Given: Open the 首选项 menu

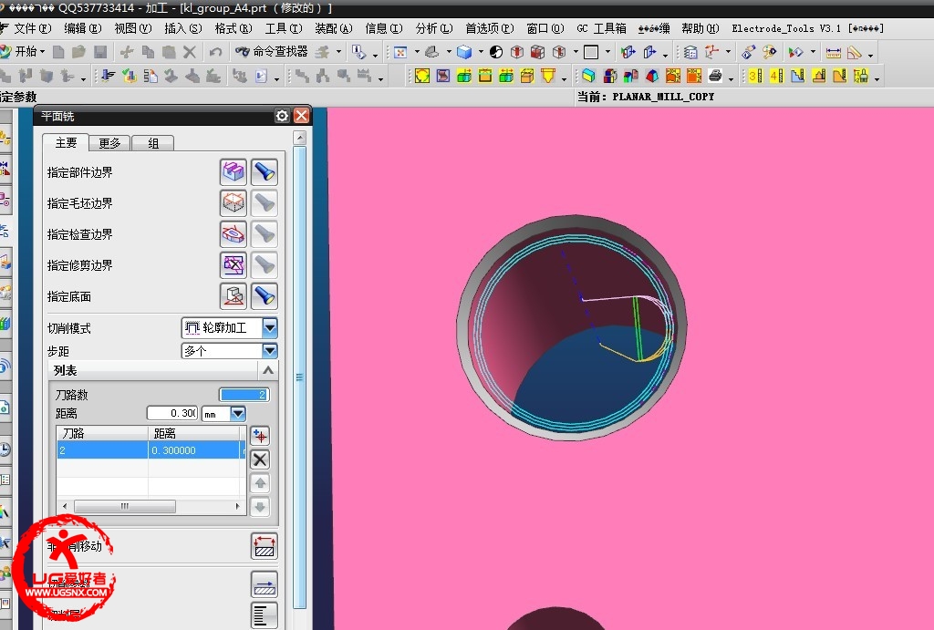Looking at the screenshot, I should coord(490,28).
